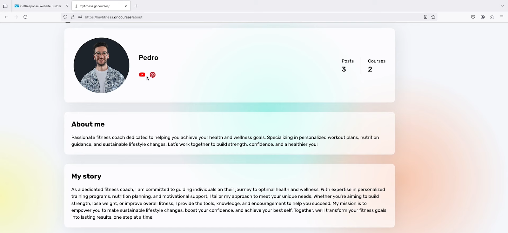This screenshot has height=233, width=508.
Task: Open the Extensions puzzle icon
Action: 492,17
